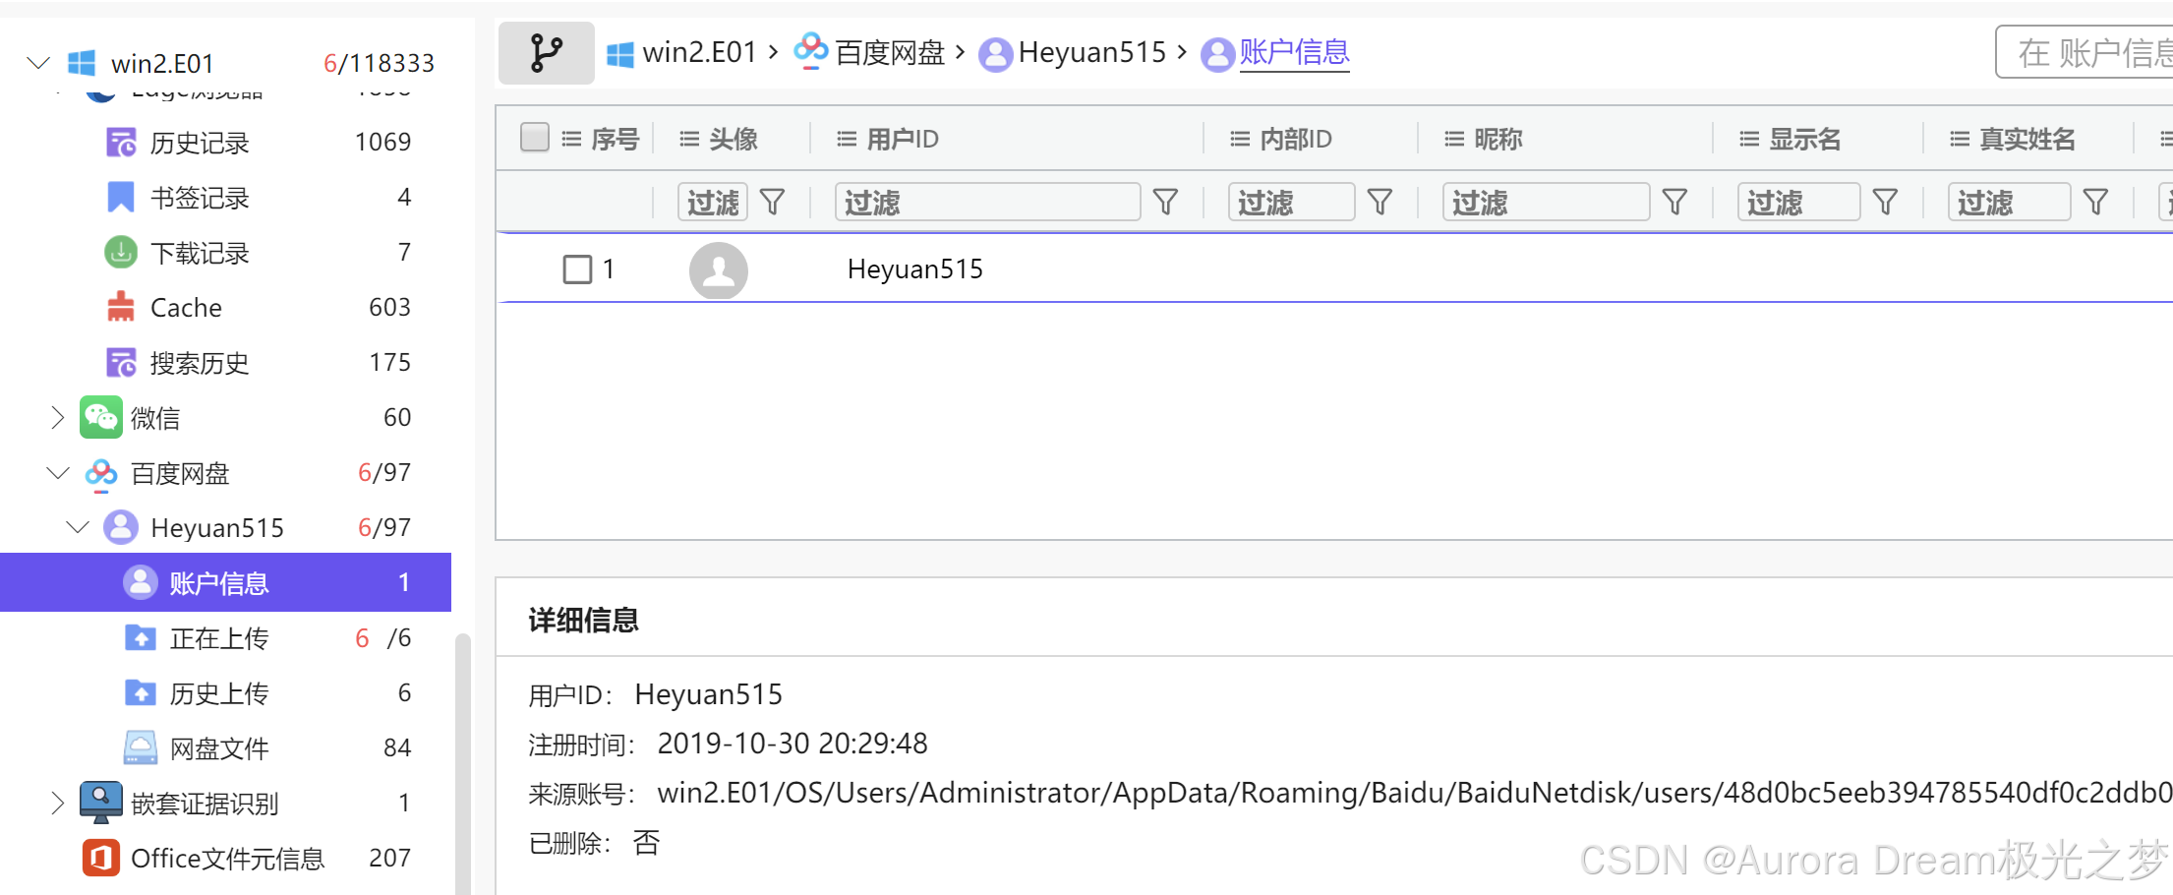The image size is (2173, 895).
Task: Click the 嵌套证据识别 monitor icon
Action: coord(101,803)
